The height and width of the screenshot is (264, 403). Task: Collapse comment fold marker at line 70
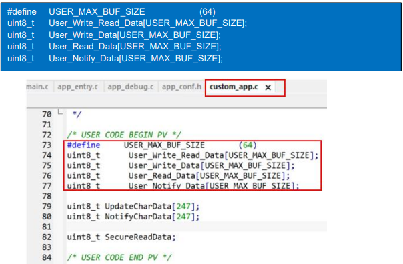(x=60, y=112)
